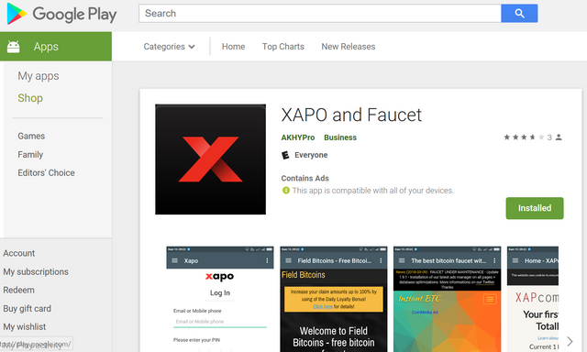
Task: Open the Home - XAPcom screenshot
Action: (533, 299)
